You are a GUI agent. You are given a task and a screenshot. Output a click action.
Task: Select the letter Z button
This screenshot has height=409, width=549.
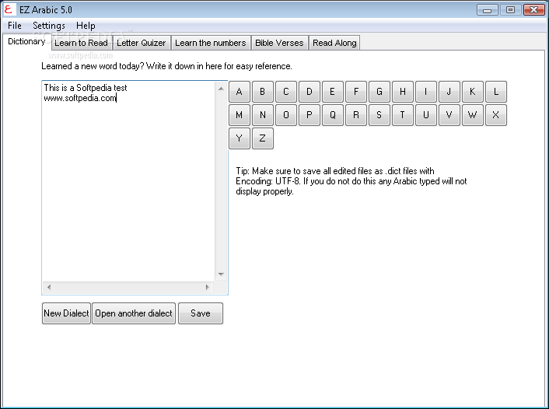[263, 138]
